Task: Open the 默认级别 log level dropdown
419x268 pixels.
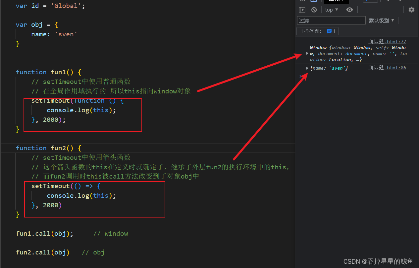Action: (x=382, y=20)
